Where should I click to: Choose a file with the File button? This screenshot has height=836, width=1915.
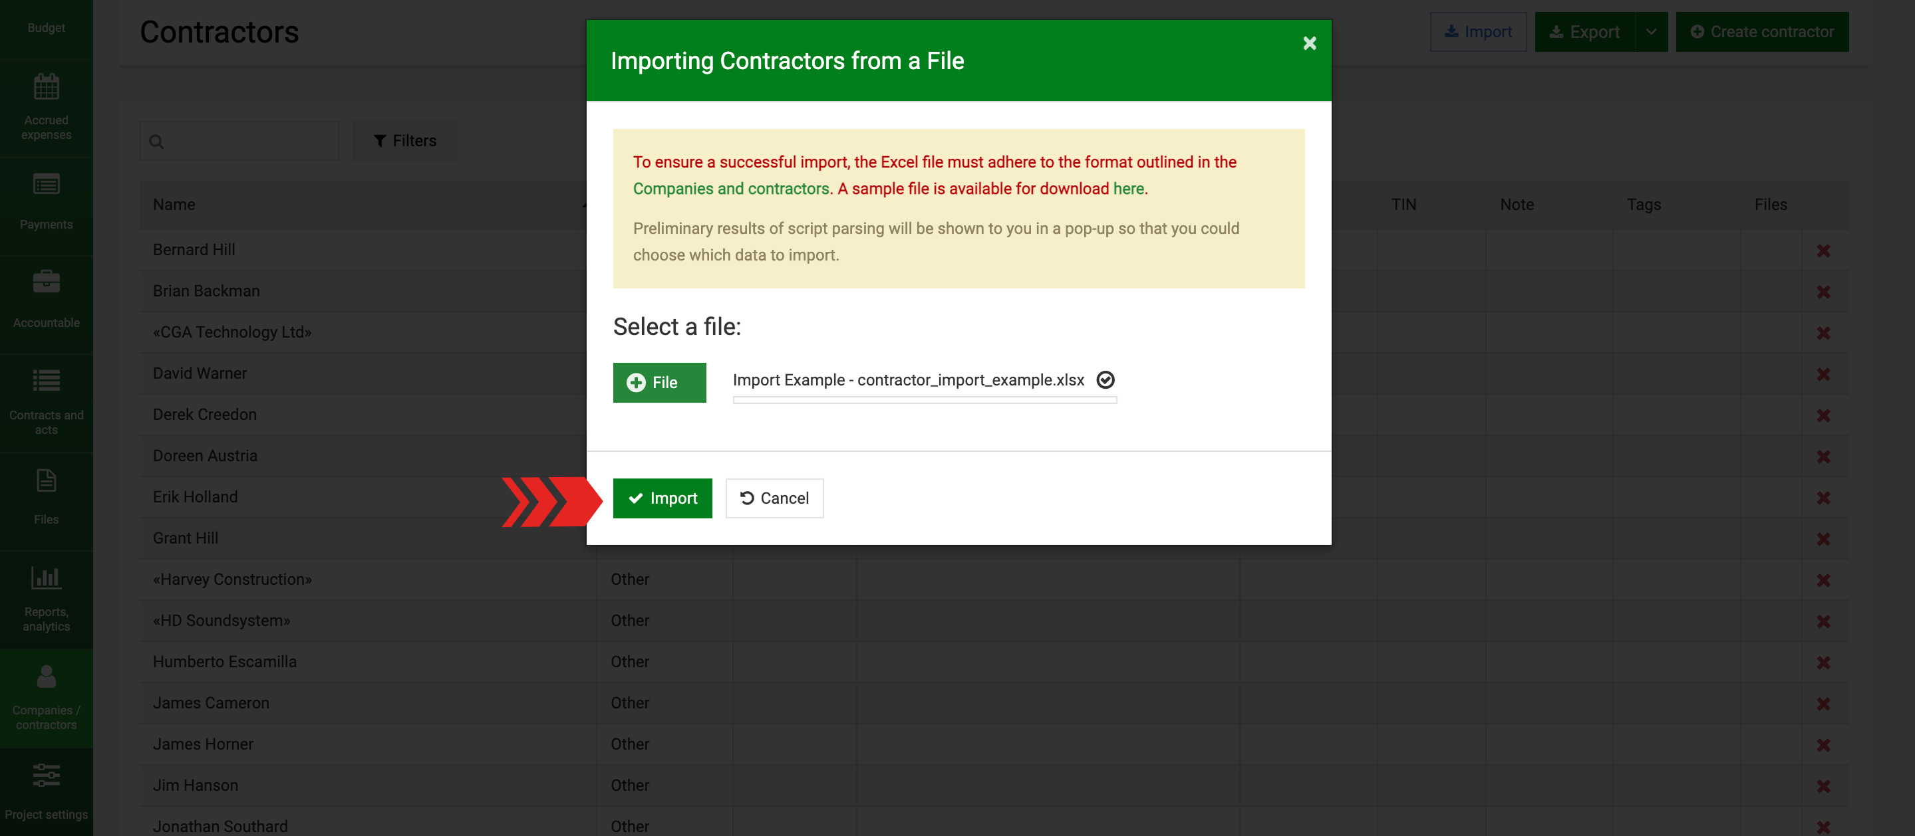pyautogui.click(x=659, y=382)
